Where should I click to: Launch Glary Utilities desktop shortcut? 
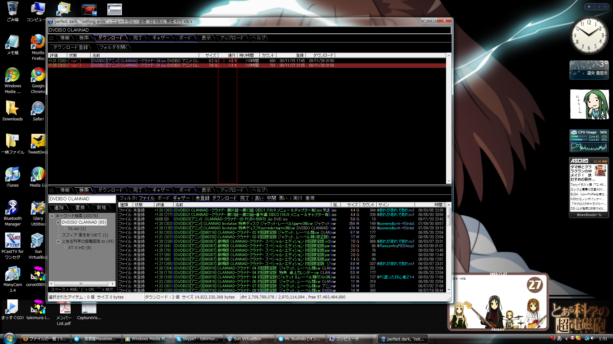(38, 213)
